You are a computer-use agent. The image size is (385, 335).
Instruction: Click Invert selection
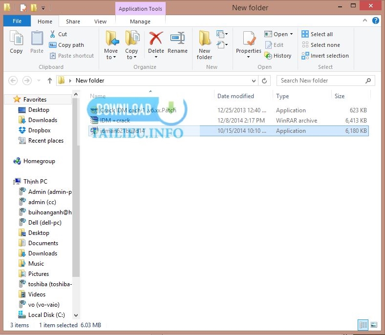click(325, 56)
